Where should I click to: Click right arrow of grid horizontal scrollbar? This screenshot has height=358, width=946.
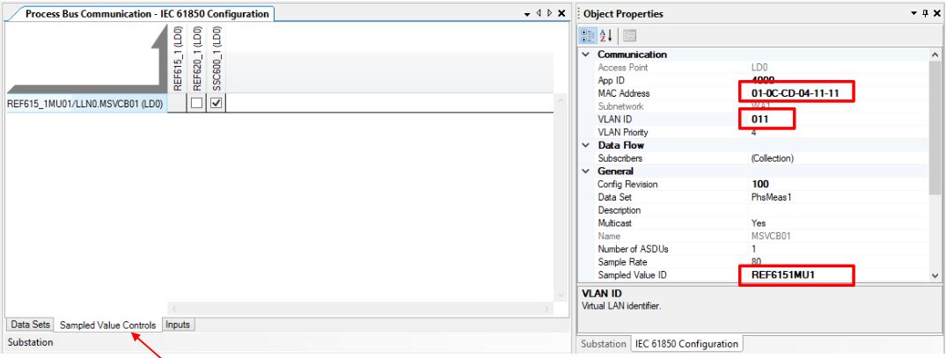(548, 309)
